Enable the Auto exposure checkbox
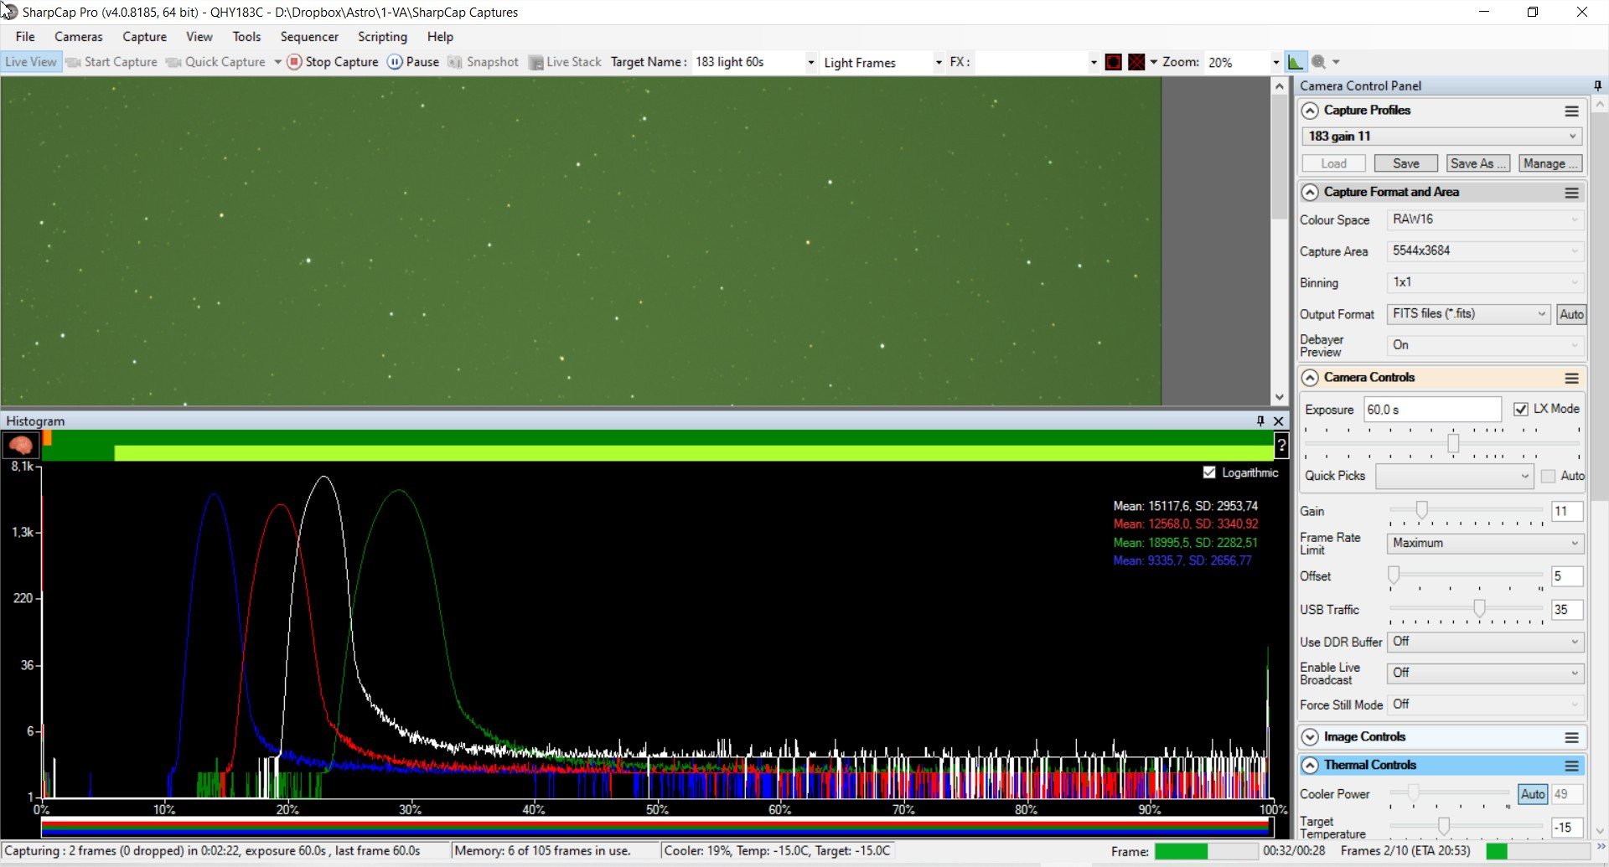The height and width of the screenshot is (867, 1609). (x=1549, y=476)
